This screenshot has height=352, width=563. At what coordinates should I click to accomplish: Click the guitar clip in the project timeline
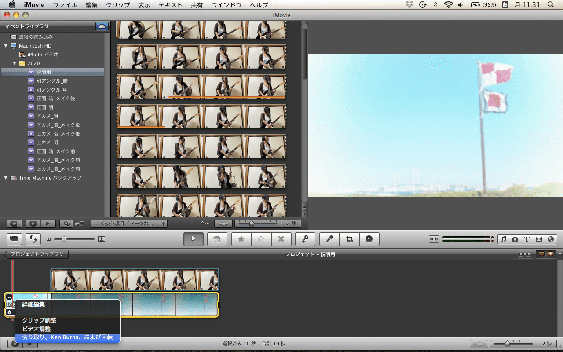tap(135, 279)
